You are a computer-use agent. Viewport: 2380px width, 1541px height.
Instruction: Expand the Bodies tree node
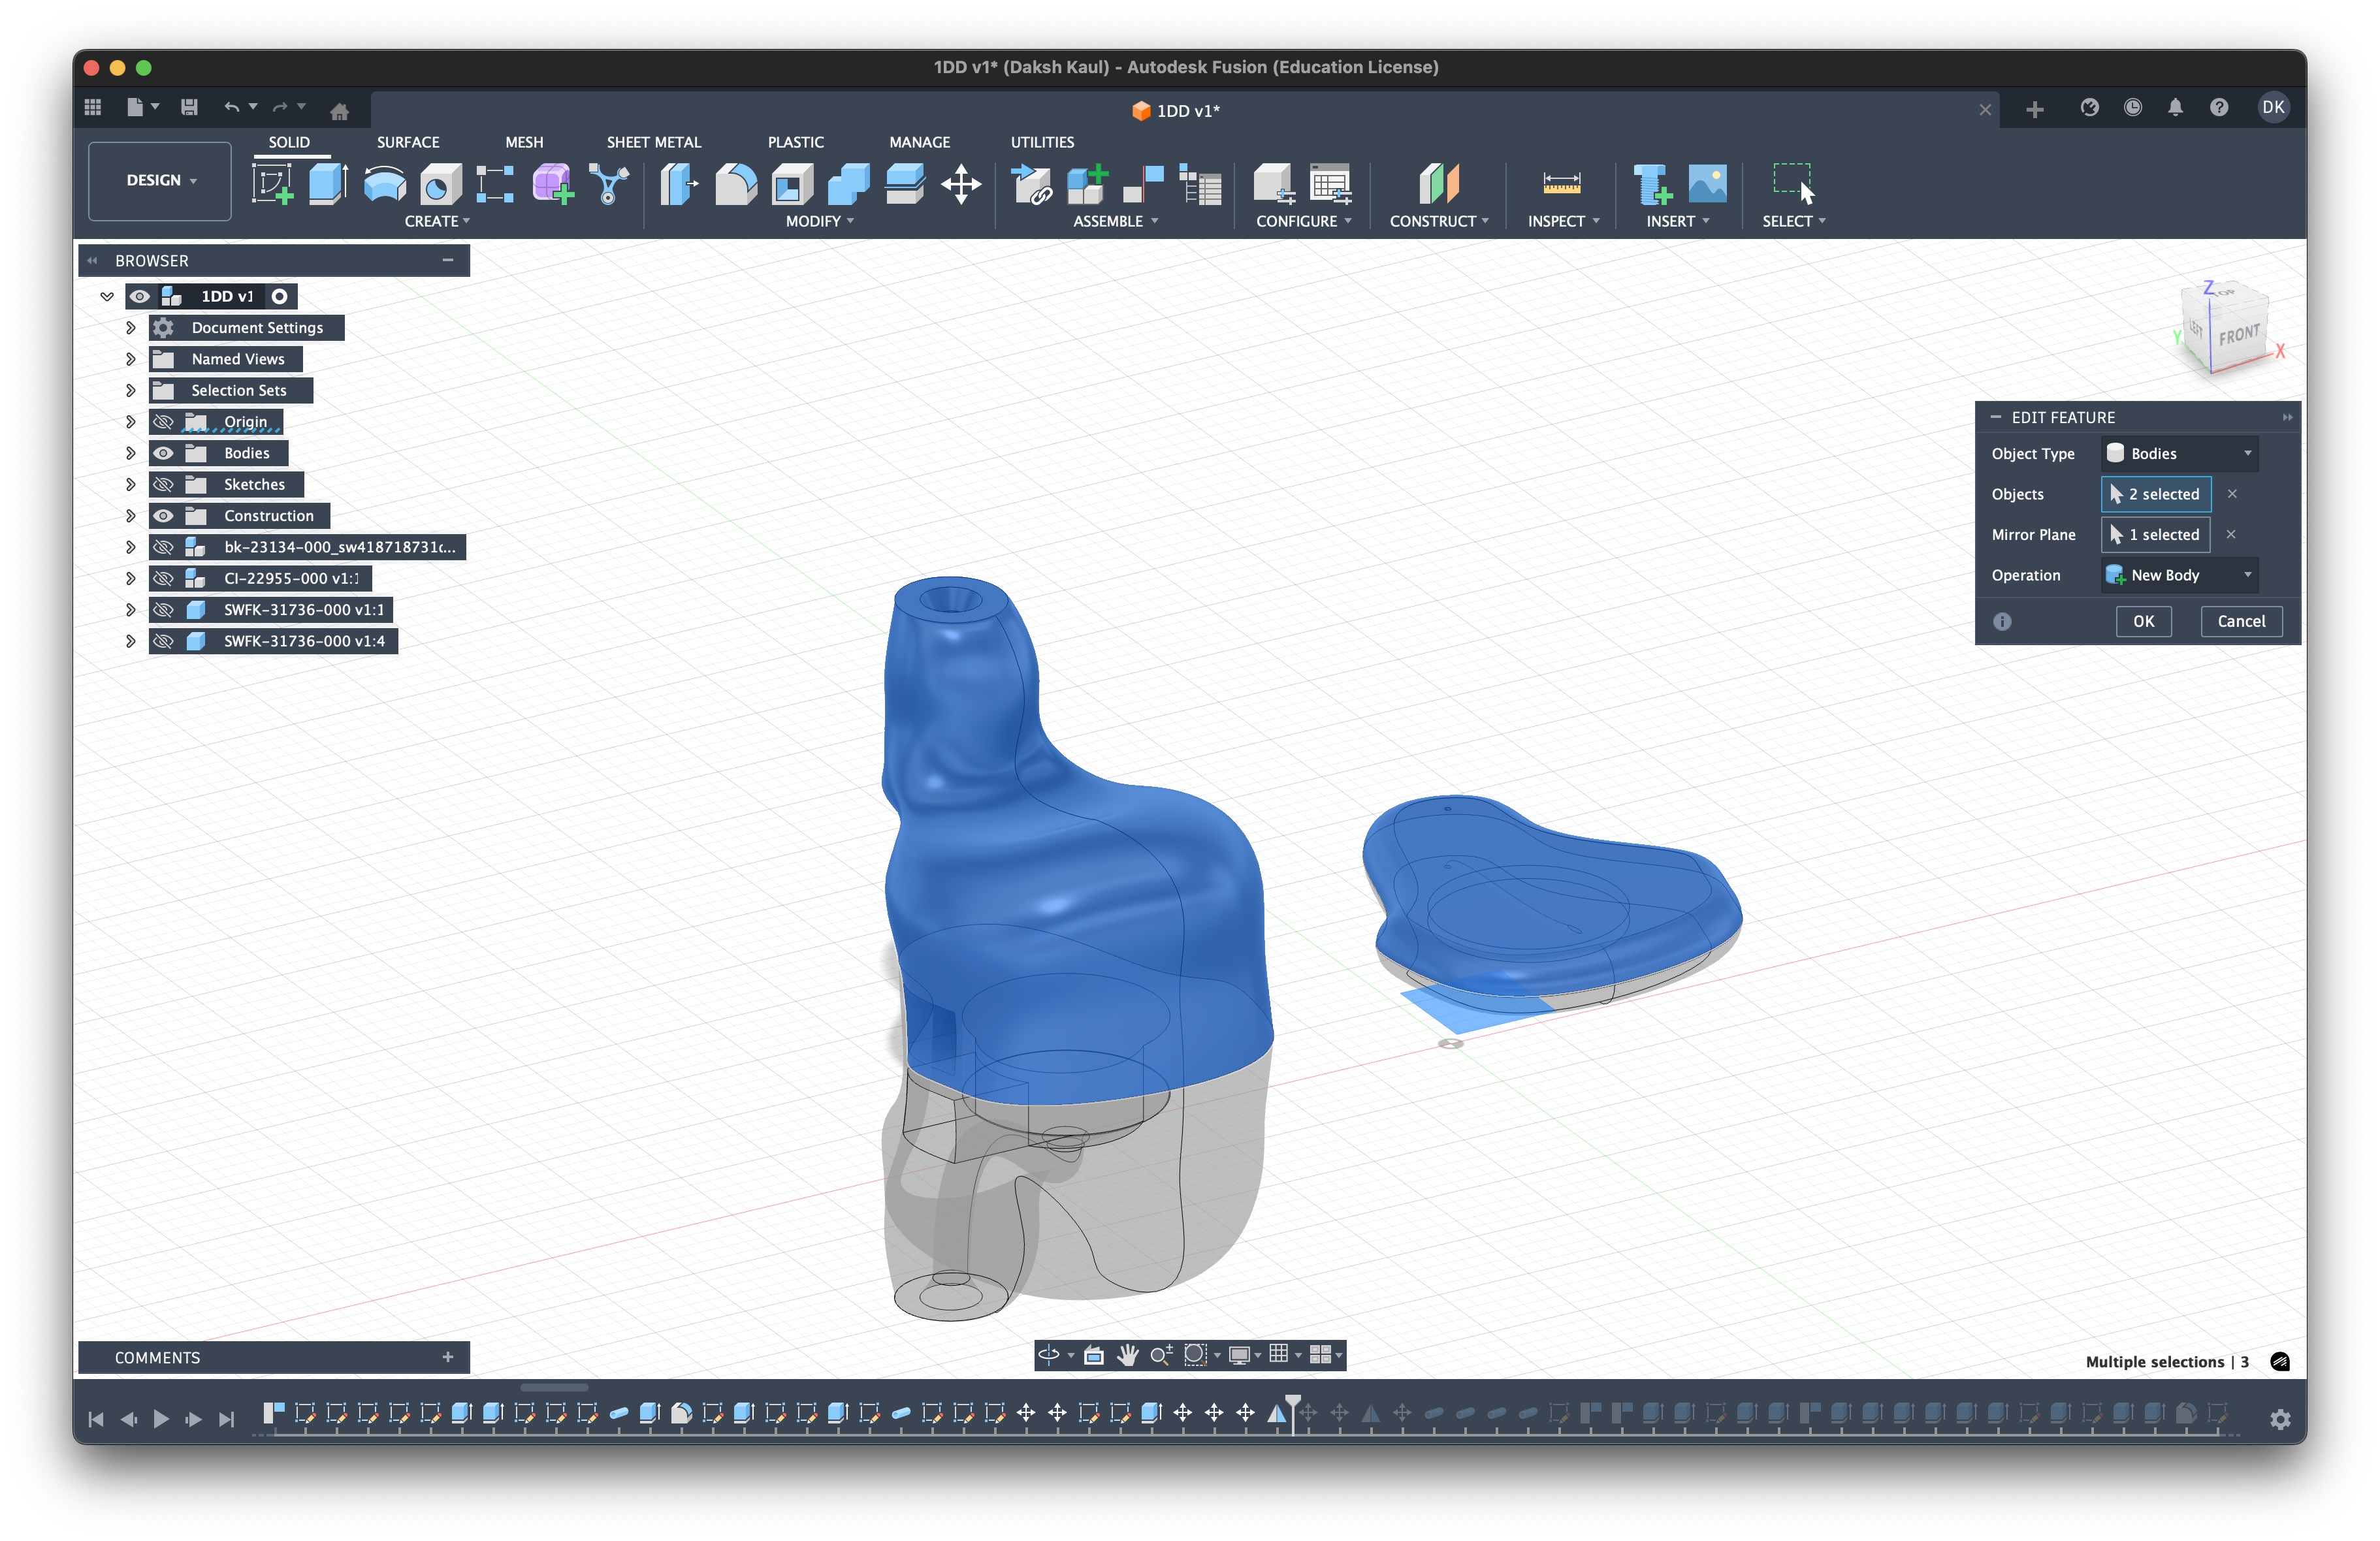130,453
